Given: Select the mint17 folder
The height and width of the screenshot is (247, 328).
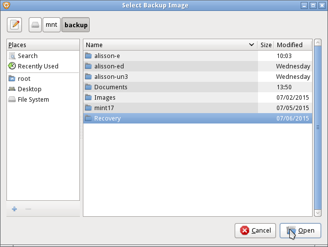Looking at the screenshot, I should pyautogui.click(x=105, y=108).
